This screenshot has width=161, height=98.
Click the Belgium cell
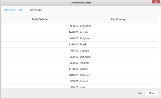(118, 38)
